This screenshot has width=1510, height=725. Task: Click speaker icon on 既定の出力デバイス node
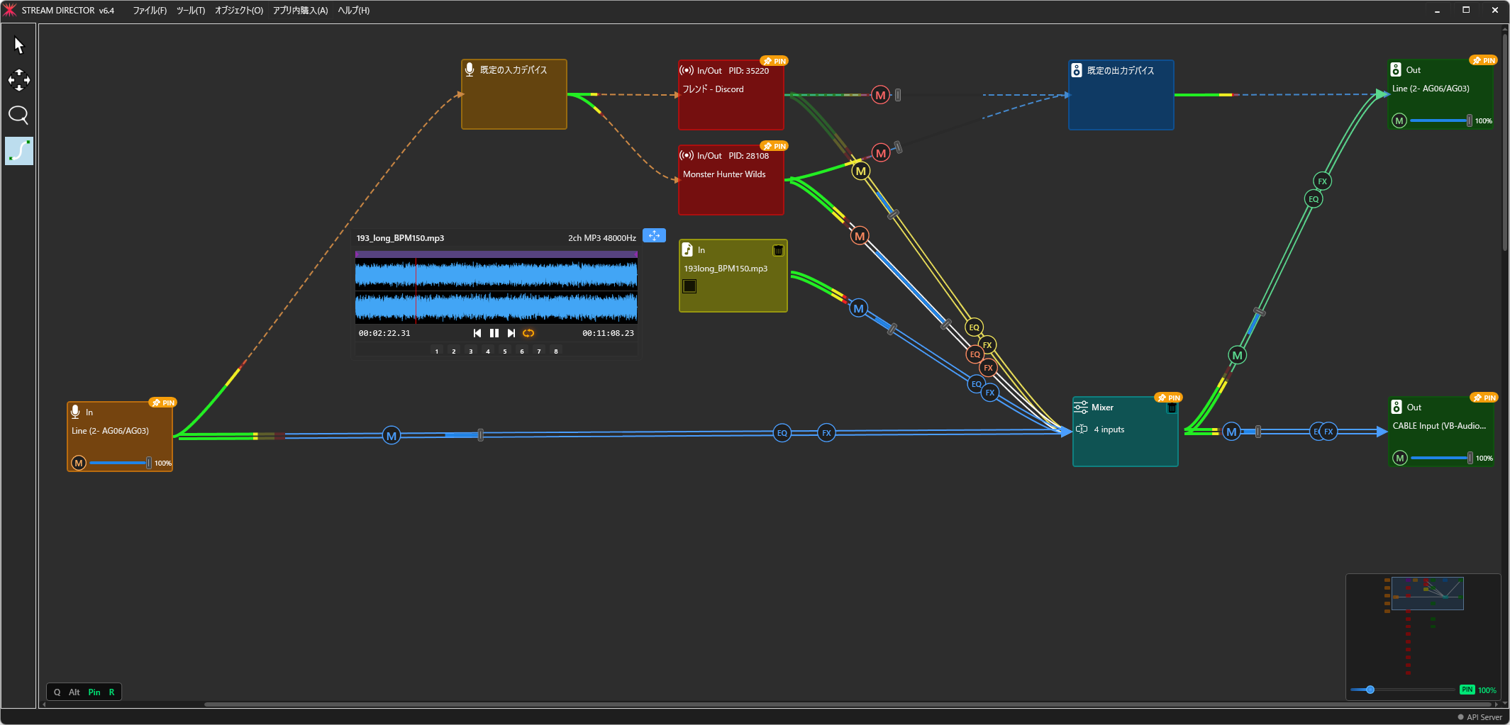point(1077,70)
